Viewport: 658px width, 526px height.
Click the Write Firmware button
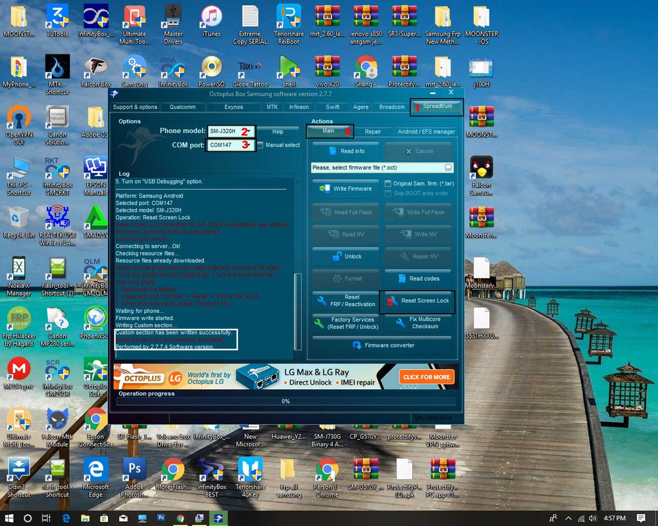346,189
